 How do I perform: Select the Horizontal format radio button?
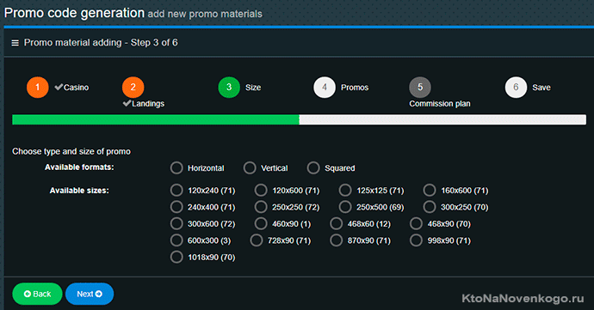tap(176, 167)
